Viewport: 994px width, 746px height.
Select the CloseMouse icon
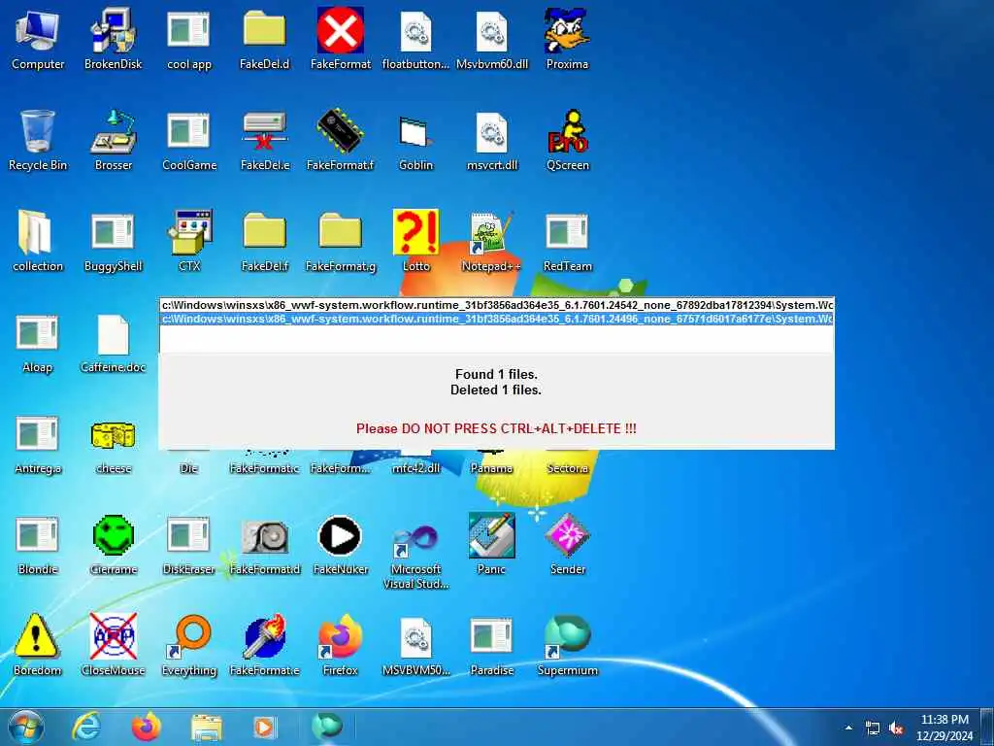113,645
